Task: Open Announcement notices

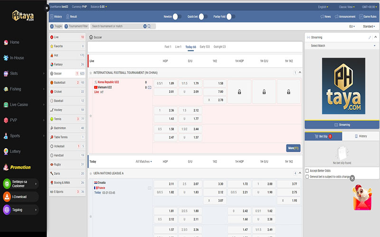Action: pos(345,17)
